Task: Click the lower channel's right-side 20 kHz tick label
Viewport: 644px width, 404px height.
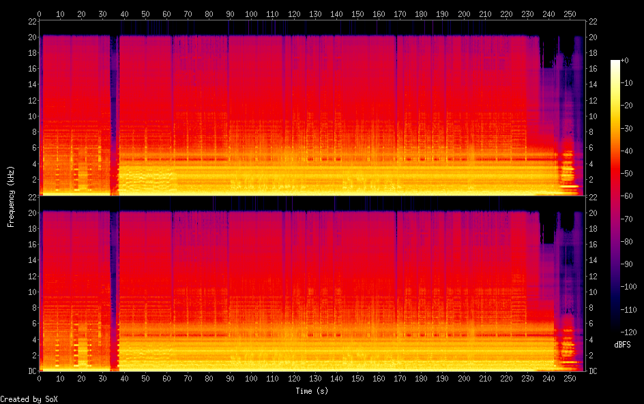Action: 594,213
